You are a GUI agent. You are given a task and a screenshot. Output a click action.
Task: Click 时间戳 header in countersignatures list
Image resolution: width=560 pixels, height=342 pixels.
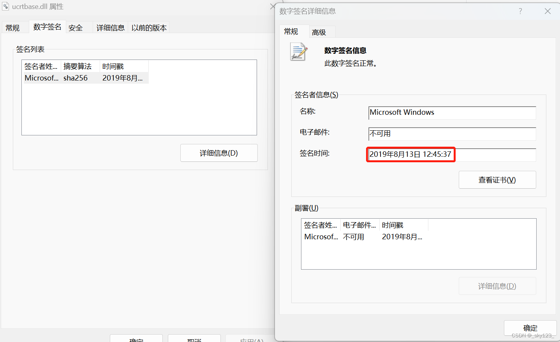(x=404, y=225)
